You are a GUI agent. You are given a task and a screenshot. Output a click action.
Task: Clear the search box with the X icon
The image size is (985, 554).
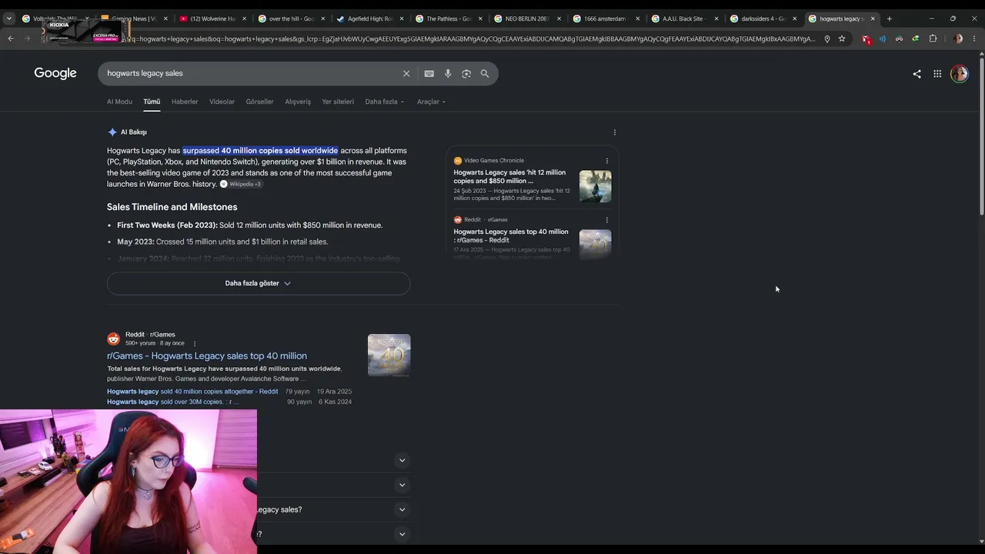coord(406,73)
